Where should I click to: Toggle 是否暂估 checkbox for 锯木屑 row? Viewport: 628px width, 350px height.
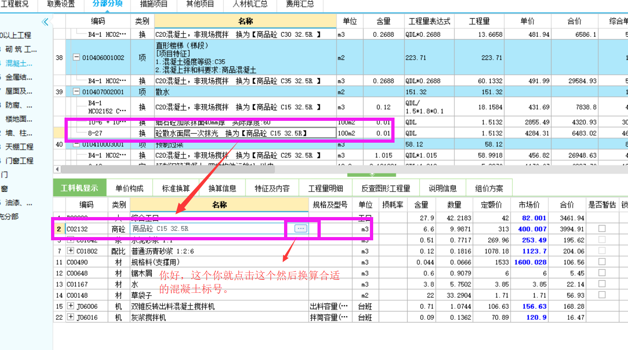coord(602,273)
